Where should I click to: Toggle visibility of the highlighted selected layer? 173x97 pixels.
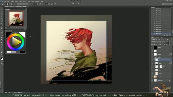(152, 60)
